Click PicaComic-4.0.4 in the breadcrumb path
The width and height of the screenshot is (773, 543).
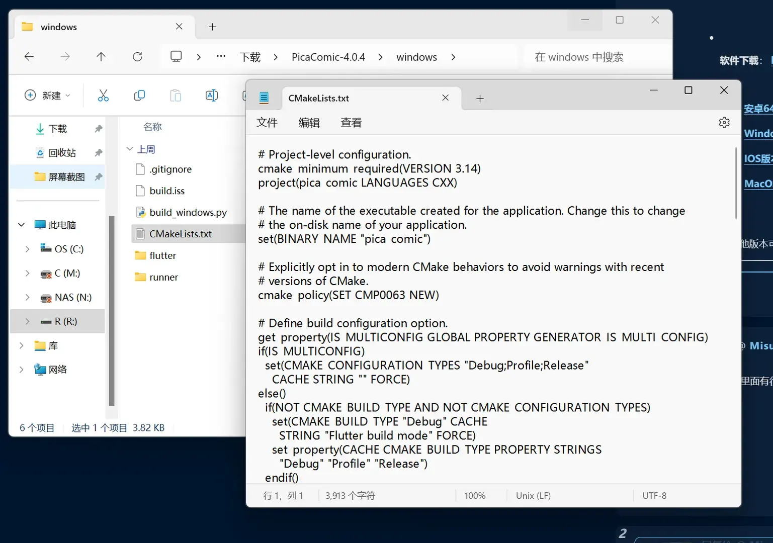(x=328, y=57)
